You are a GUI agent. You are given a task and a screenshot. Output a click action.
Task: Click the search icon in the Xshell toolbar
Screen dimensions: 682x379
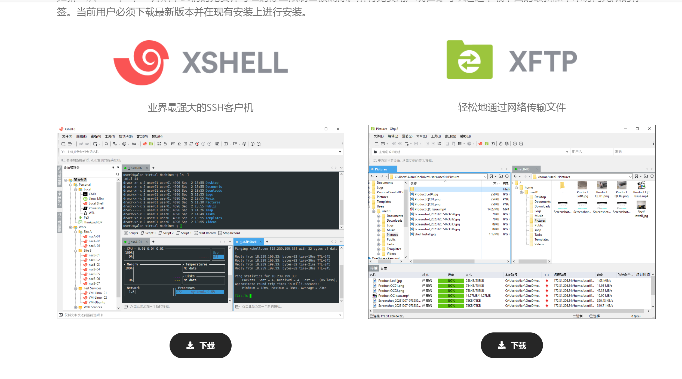pyautogui.click(x=107, y=144)
